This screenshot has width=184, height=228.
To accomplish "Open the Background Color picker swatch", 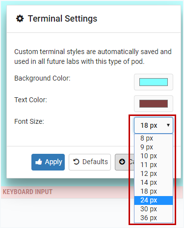I will [x=154, y=82].
